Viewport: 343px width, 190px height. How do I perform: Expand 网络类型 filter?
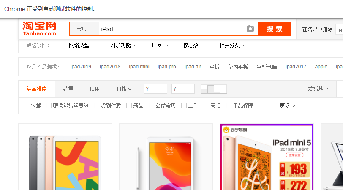(x=82, y=46)
